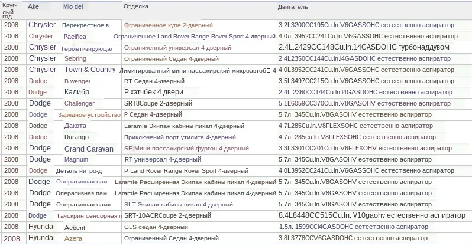Select the 'Accent' model cell
Image resolution: width=472 pixels, height=246 pixels.
[x=75, y=228]
